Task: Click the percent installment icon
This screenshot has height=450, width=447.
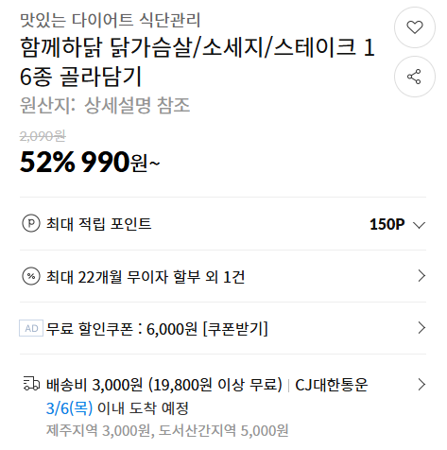Action: point(31,276)
